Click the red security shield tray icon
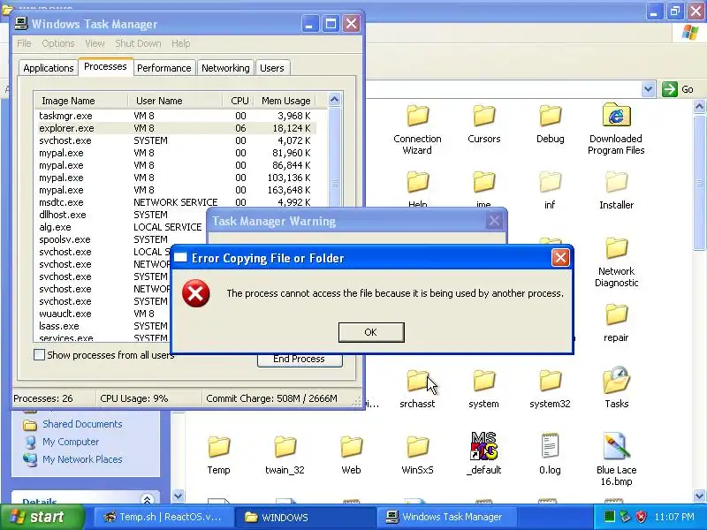This screenshot has height=530, width=707. point(641,517)
